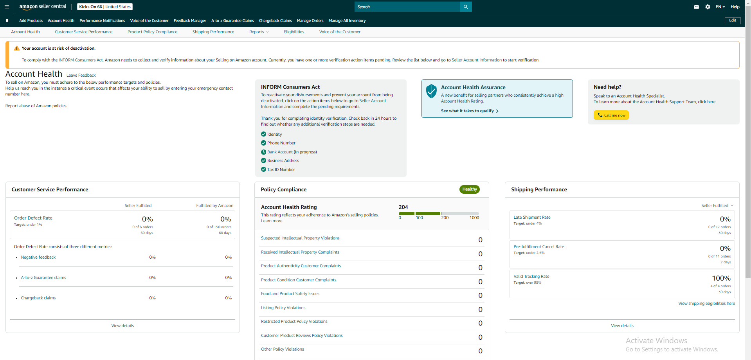
Task: Open the settings gear icon
Action: [708, 7]
